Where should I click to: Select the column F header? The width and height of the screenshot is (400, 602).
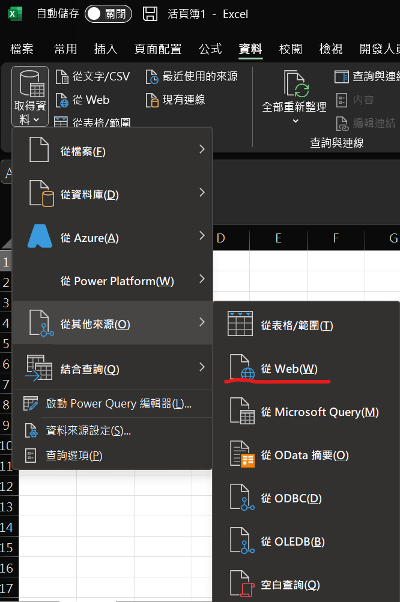coord(335,239)
